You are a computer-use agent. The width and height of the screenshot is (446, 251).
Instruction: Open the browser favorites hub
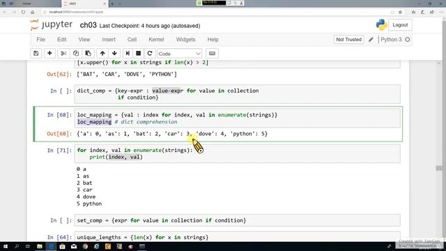click(x=413, y=12)
